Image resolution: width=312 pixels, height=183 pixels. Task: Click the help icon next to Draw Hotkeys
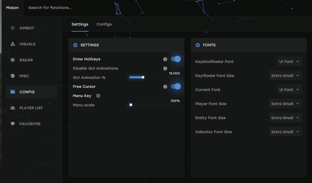[x=165, y=59]
